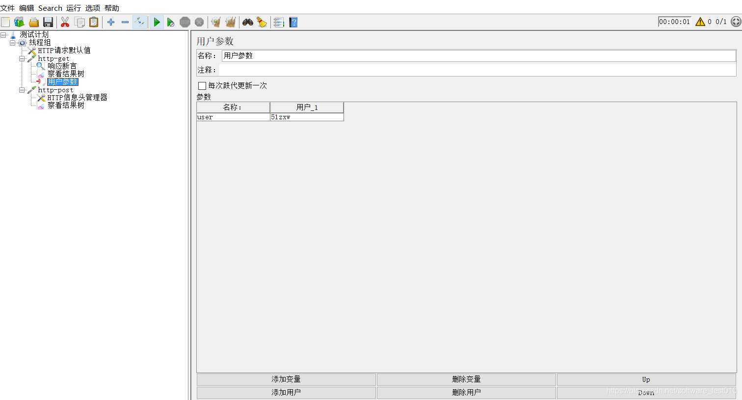Click the 添加用户 button
This screenshot has height=400, width=742.
coord(286,393)
